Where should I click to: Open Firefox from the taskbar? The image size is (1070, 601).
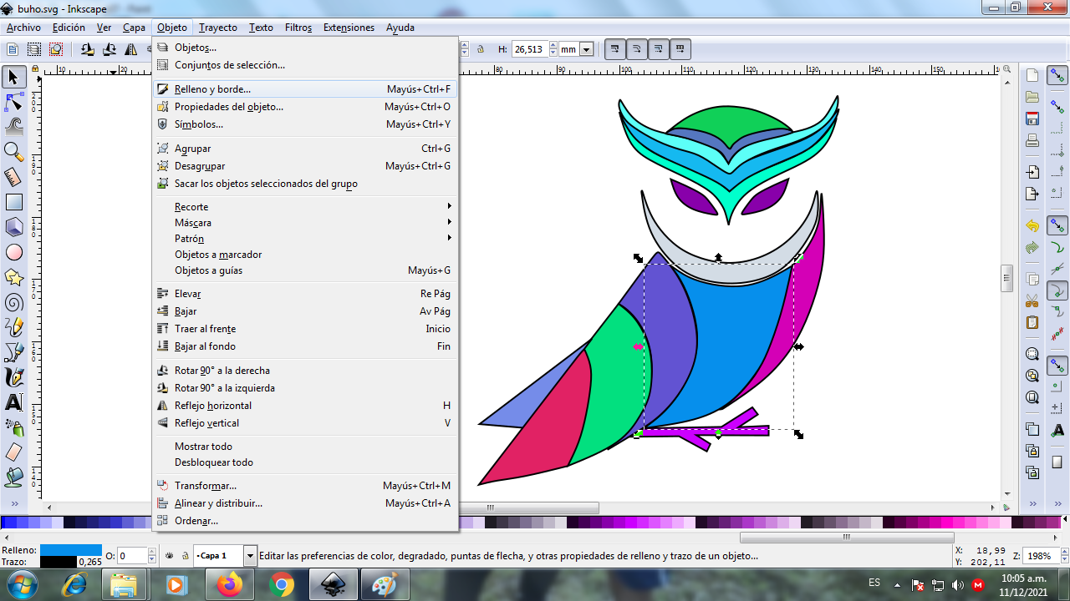[x=229, y=584]
